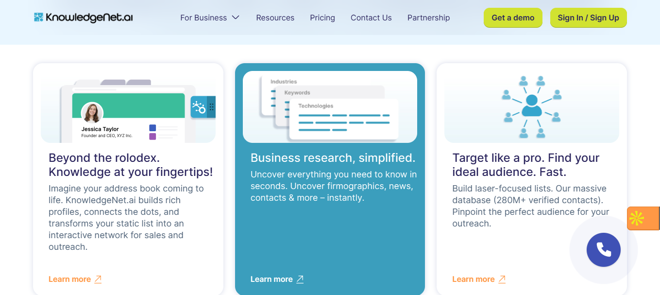The width and height of the screenshot is (660, 295).
Task: Open the For Business menu
Action: [203, 17]
